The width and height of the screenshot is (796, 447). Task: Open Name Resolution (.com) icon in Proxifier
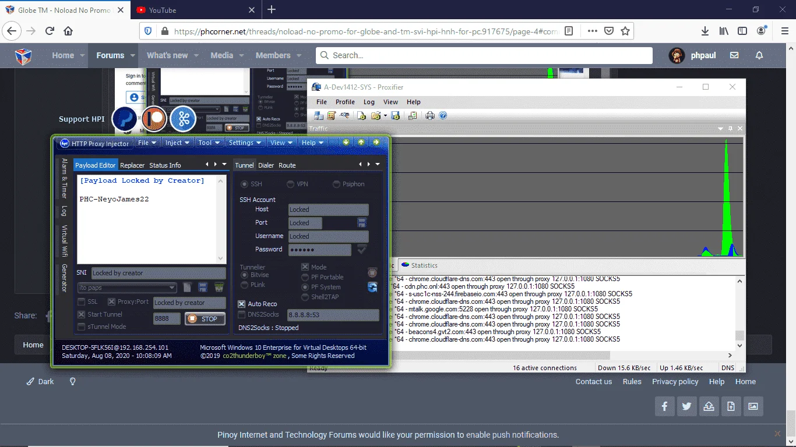pyautogui.click(x=344, y=115)
